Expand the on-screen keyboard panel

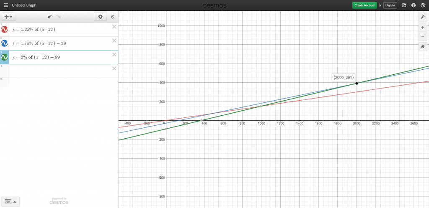10,201
